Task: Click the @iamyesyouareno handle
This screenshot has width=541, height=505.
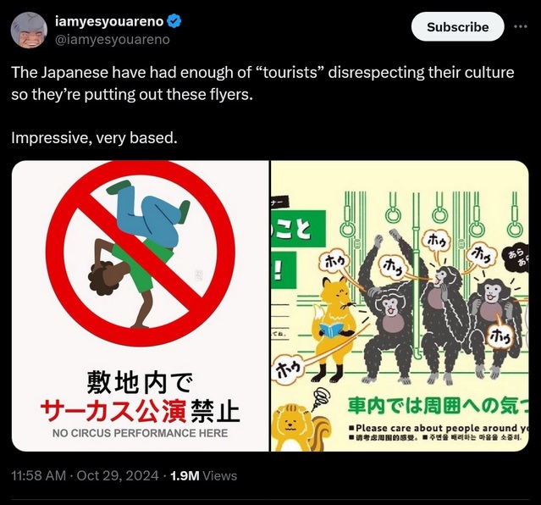Action: 112,39
